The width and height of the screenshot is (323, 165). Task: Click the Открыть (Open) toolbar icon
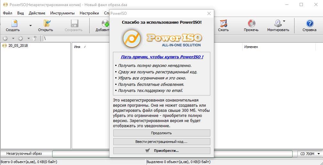click(47, 23)
